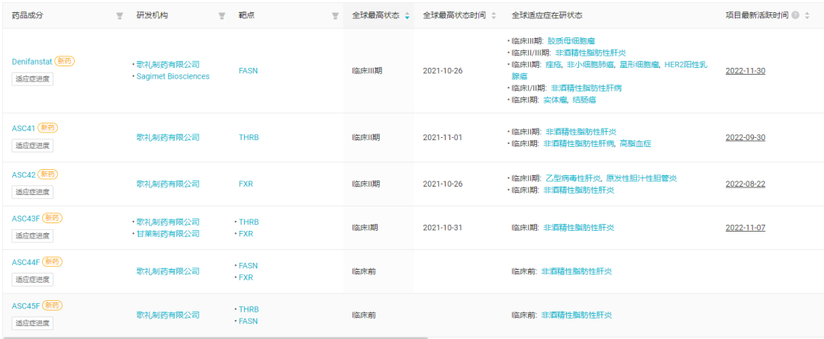
Task: Click the 新药 tag beside ASC43F
Action: click(53, 218)
